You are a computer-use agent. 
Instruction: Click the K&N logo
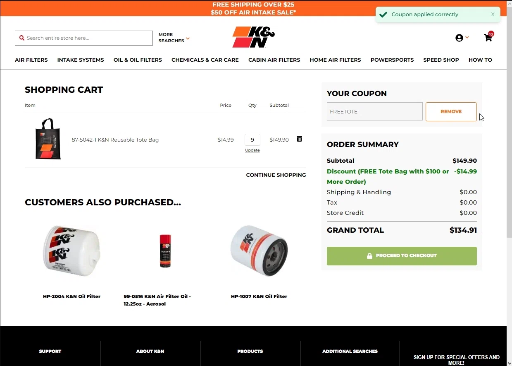(x=253, y=37)
